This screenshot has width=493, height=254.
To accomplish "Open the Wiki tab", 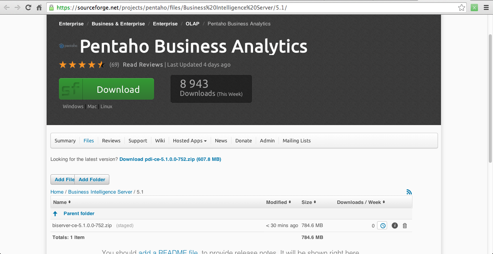I will (x=160, y=140).
